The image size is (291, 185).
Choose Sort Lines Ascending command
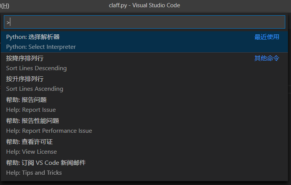(144, 84)
